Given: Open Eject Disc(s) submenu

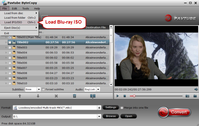Looking at the screenshot, I should click(x=19, y=28).
